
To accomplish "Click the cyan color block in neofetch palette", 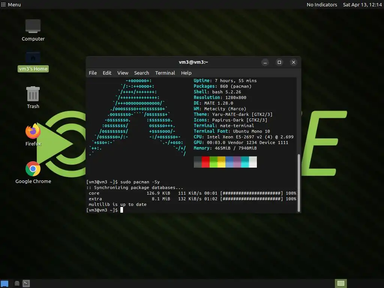I will tap(245, 162).
